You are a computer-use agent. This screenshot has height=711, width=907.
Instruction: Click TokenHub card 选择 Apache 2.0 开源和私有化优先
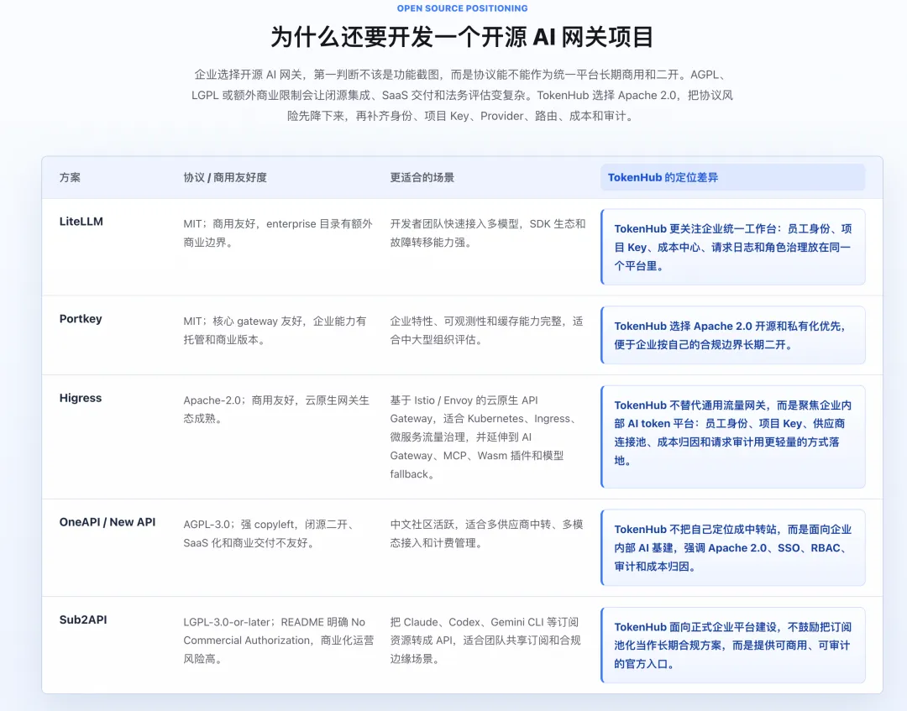[x=733, y=335]
